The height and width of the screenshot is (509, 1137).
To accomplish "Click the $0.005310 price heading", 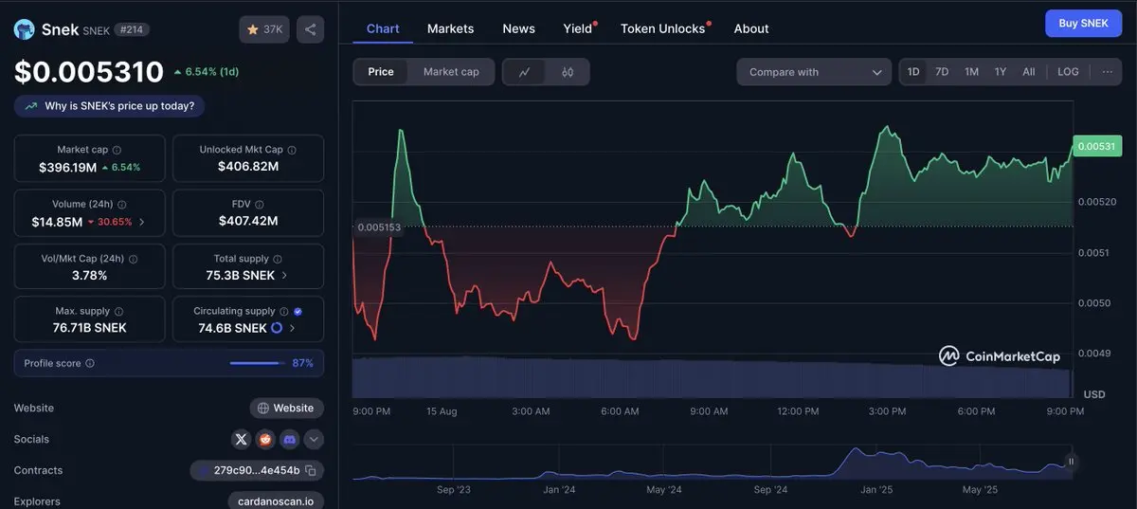I will coord(89,71).
